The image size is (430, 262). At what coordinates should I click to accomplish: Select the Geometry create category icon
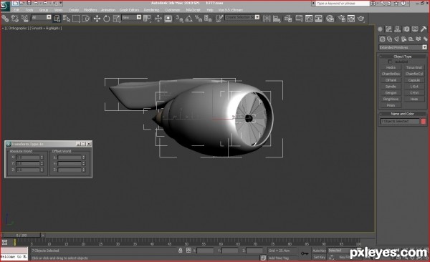[382, 39]
